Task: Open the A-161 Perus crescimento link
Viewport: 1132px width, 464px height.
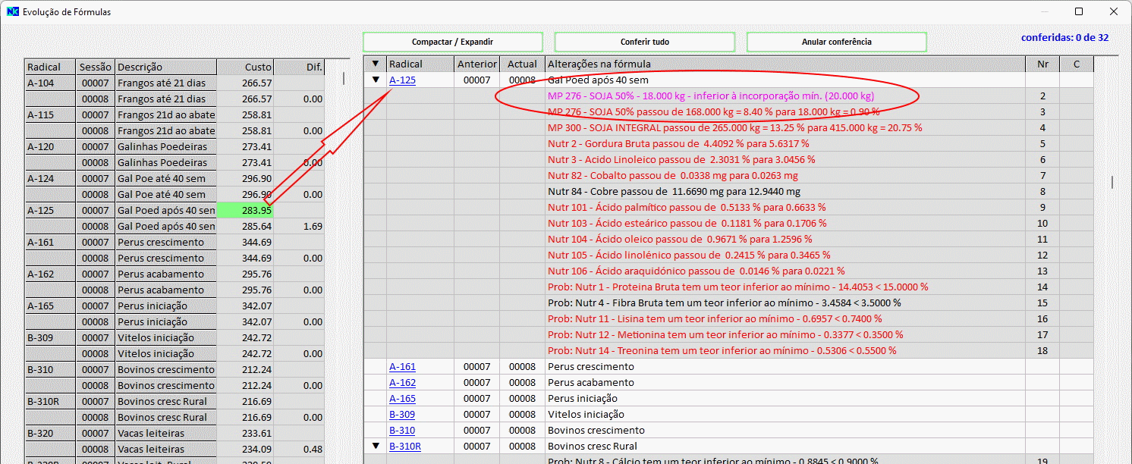Action: pyautogui.click(x=402, y=366)
